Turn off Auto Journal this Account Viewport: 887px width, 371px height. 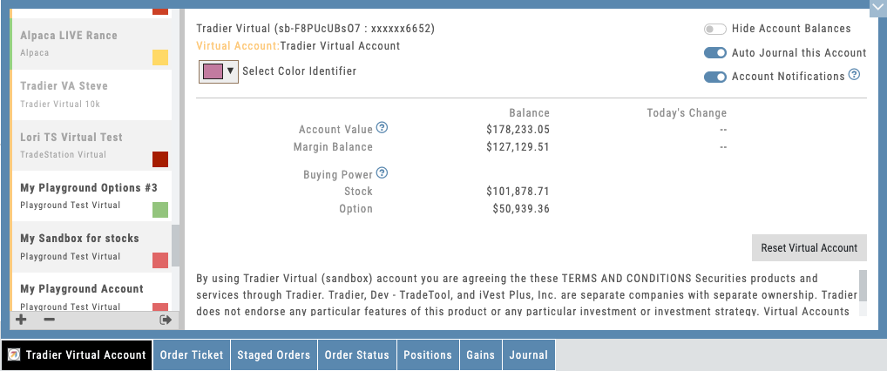pos(715,53)
